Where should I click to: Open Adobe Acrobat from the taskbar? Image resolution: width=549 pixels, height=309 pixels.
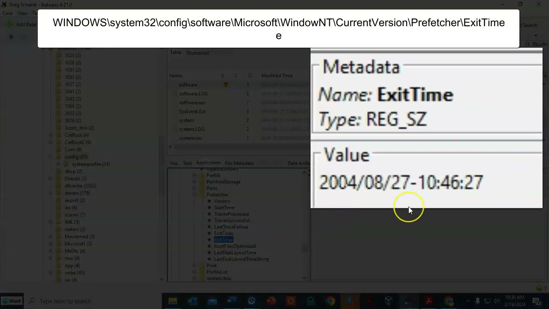click(428, 301)
